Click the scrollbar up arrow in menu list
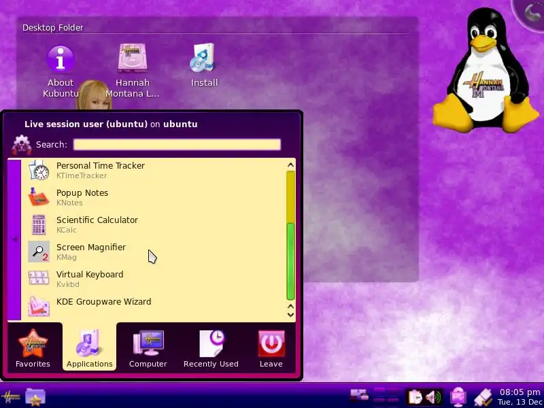544x408 pixels. [291, 165]
